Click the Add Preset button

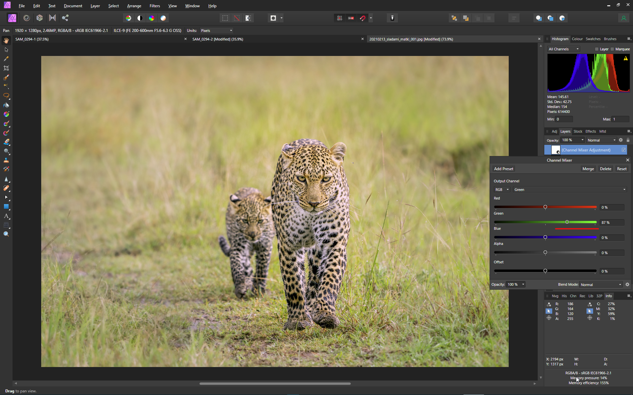tap(503, 169)
